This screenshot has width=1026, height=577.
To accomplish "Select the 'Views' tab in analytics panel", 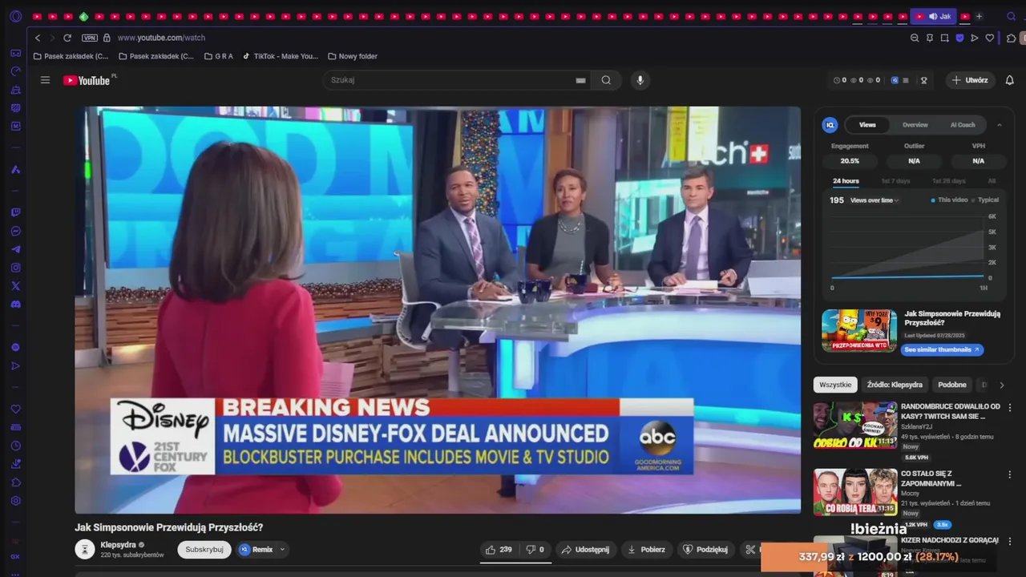I will pos(867,125).
